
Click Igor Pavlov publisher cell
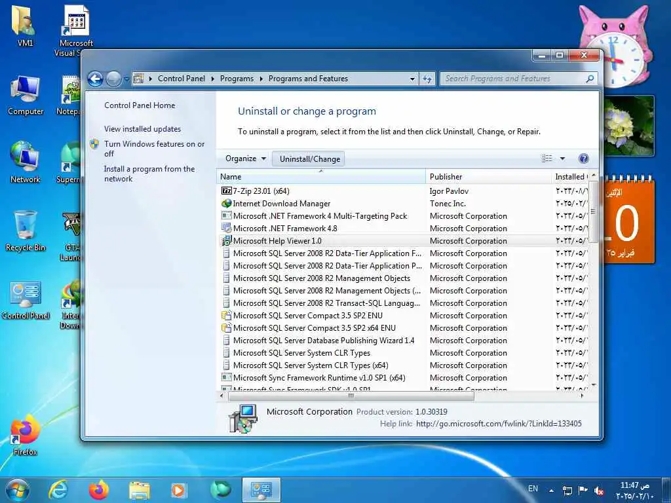point(449,191)
